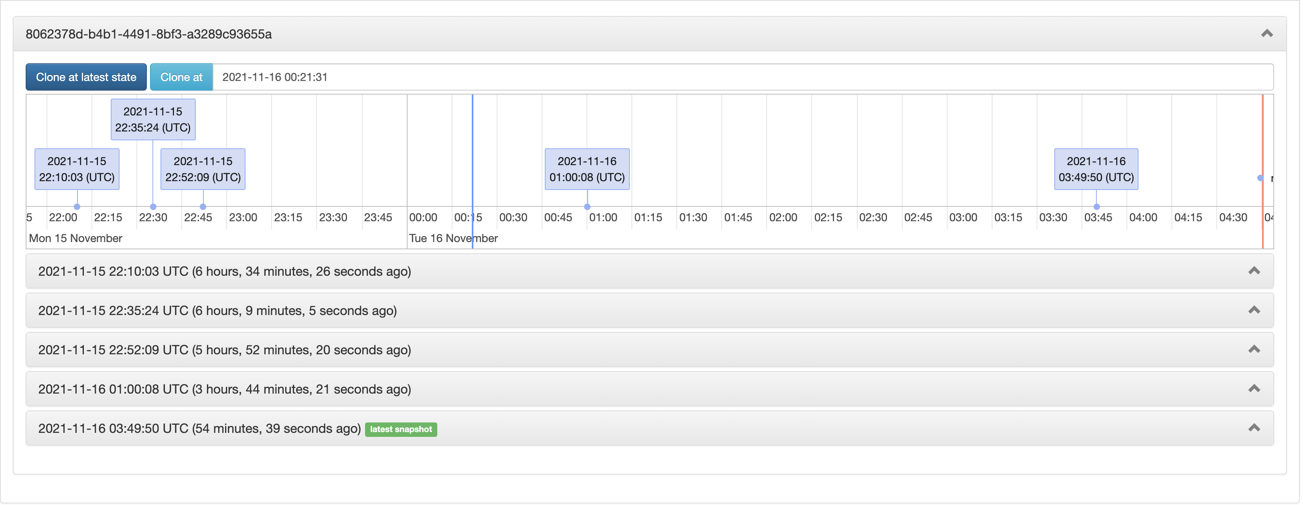Select the 22:35:24 snapshot marker on timeline
Screen dimensions: 1303x505
point(153,206)
